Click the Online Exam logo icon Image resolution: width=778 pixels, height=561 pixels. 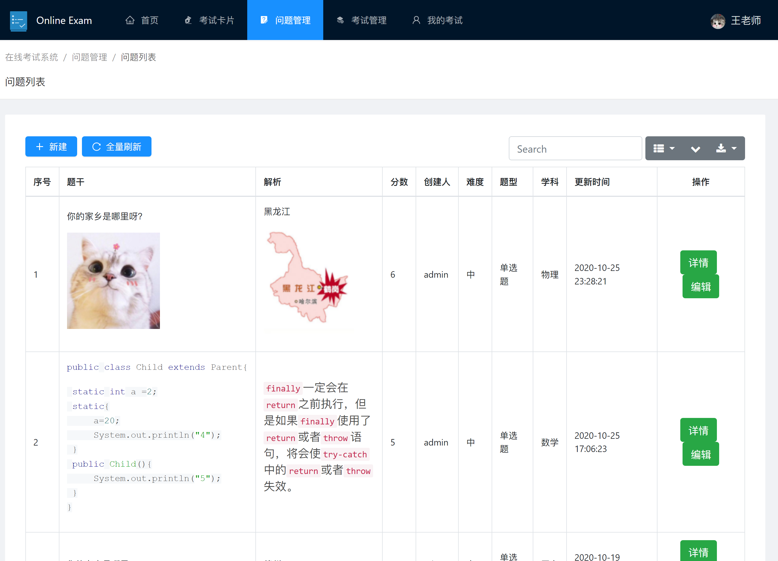tap(19, 21)
